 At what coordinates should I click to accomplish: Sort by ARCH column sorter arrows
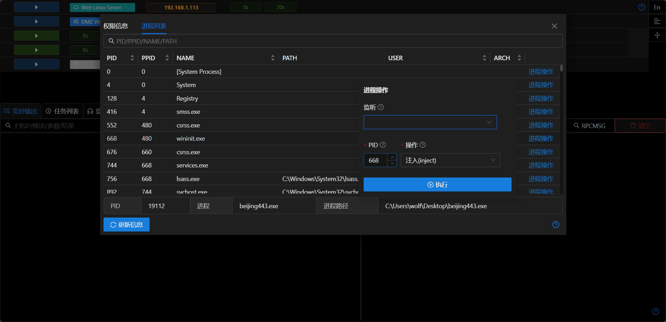coord(519,58)
